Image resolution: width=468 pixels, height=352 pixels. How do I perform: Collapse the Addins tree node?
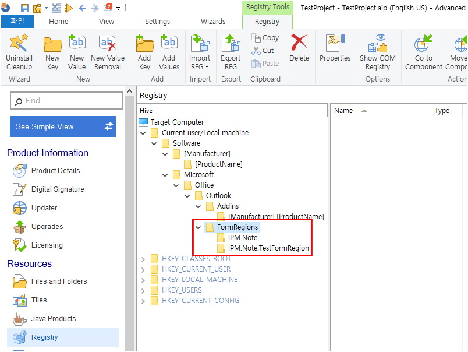coord(198,206)
